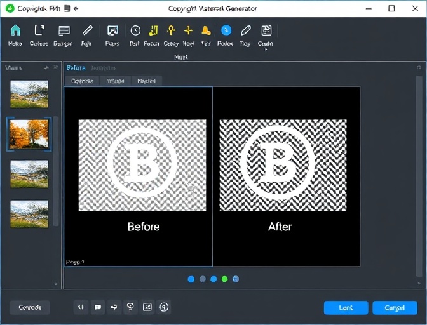This screenshot has width=427, height=325.
Task: Click the yellow ankh-shaped icon
Action: coord(171,30)
